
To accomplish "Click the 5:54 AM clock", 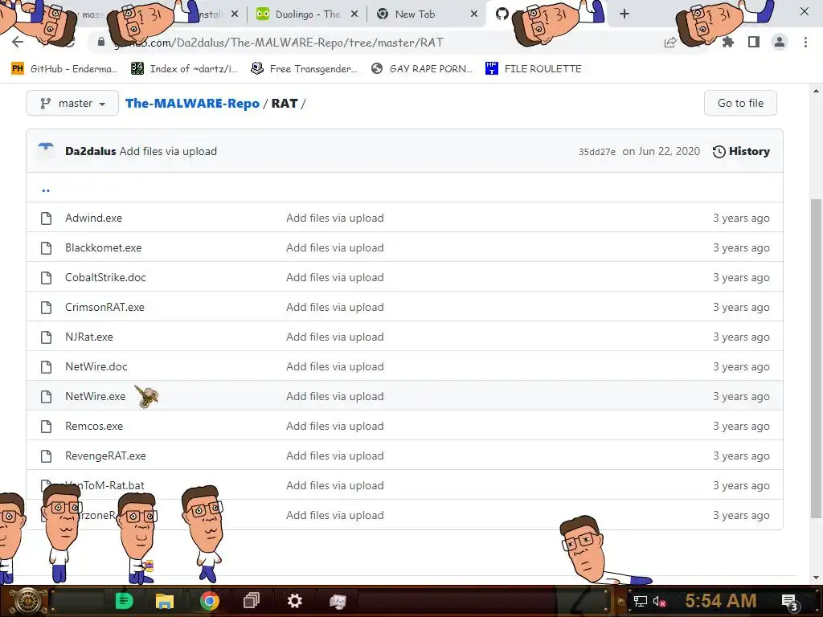I will 721,601.
